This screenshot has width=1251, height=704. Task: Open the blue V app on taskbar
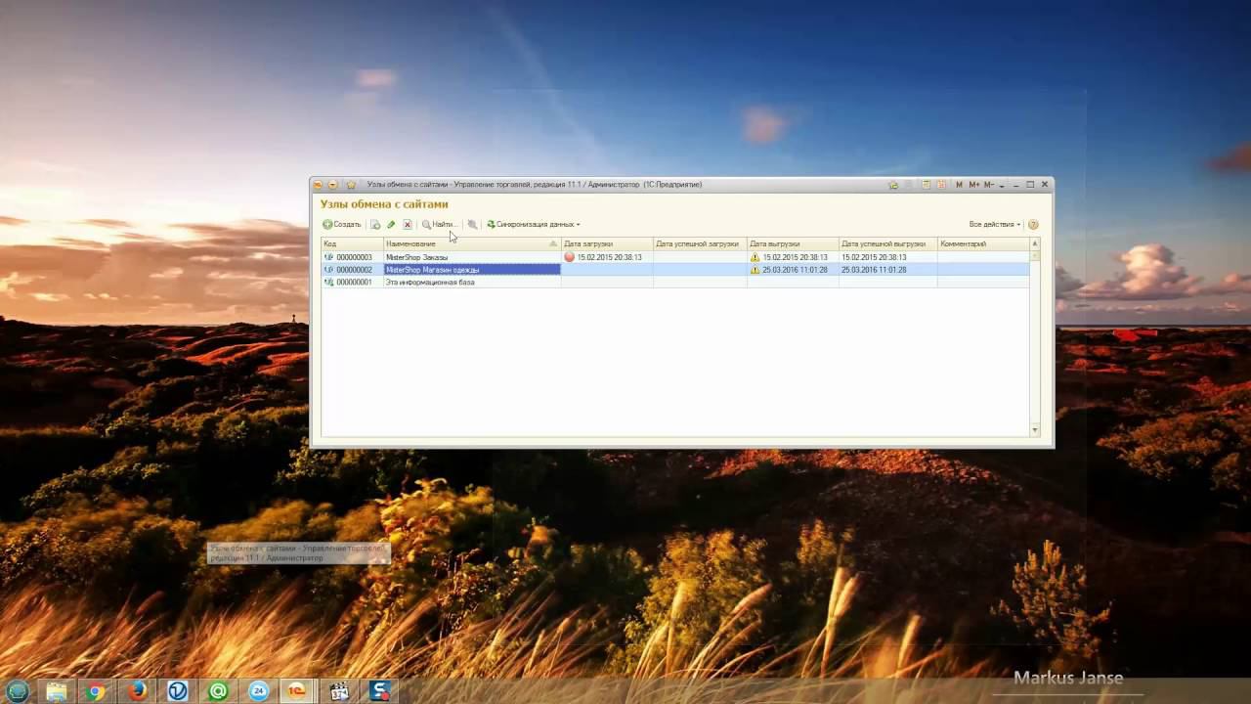click(x=178, y=691)
